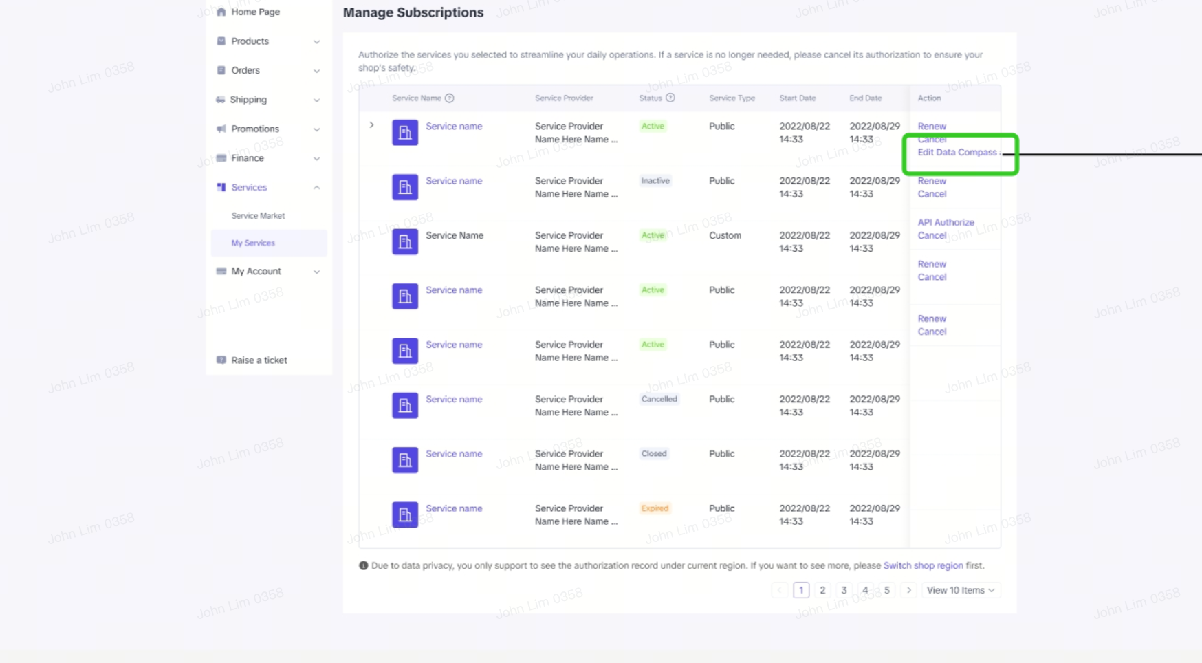Collapse the Services menu chevron
Screen dimensions: 1202x663
pyautogui.click(x=316, y=187)
